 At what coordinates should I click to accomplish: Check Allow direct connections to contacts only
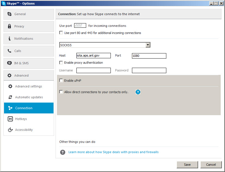61,92
